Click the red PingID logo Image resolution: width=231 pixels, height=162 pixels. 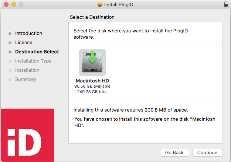point(27,135)
